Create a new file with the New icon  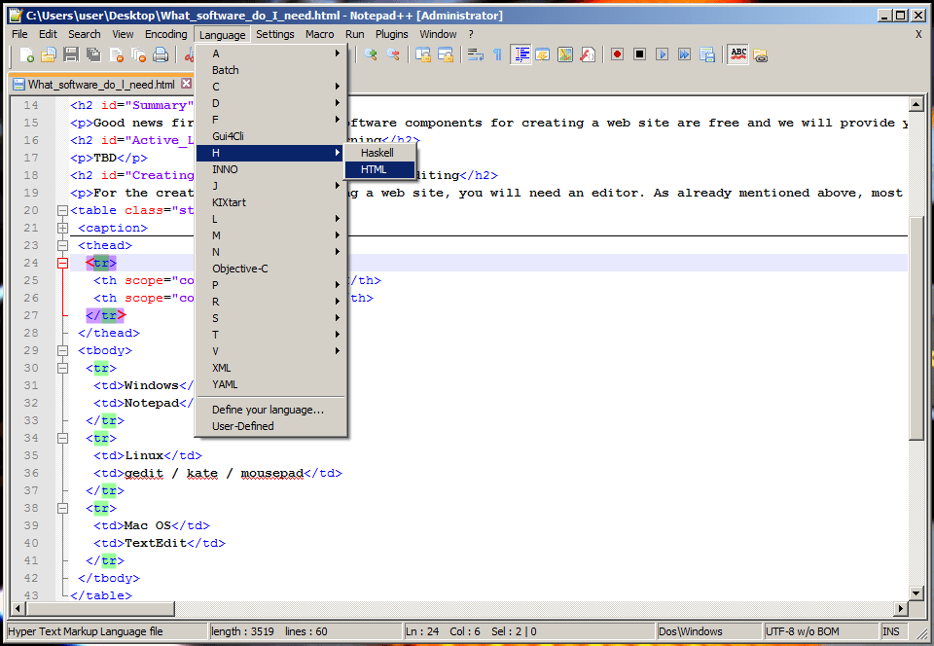26,54
